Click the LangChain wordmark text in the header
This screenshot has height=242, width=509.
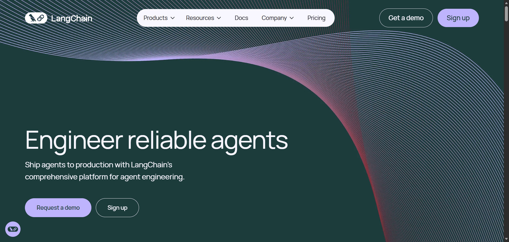click(72, 18)
